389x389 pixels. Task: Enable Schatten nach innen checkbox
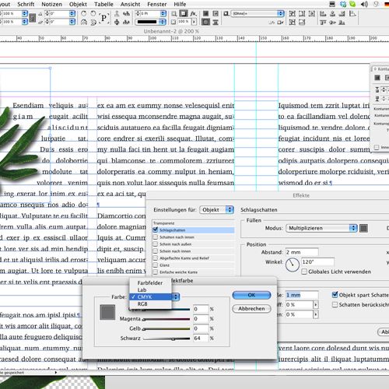[156, 237]
